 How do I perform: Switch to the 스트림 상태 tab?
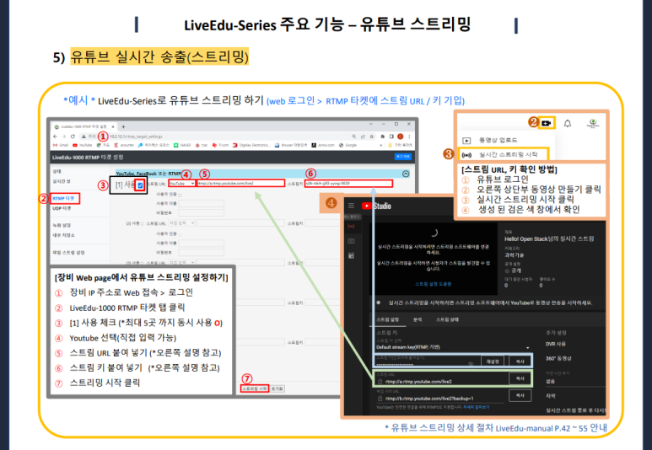point(447,319)
